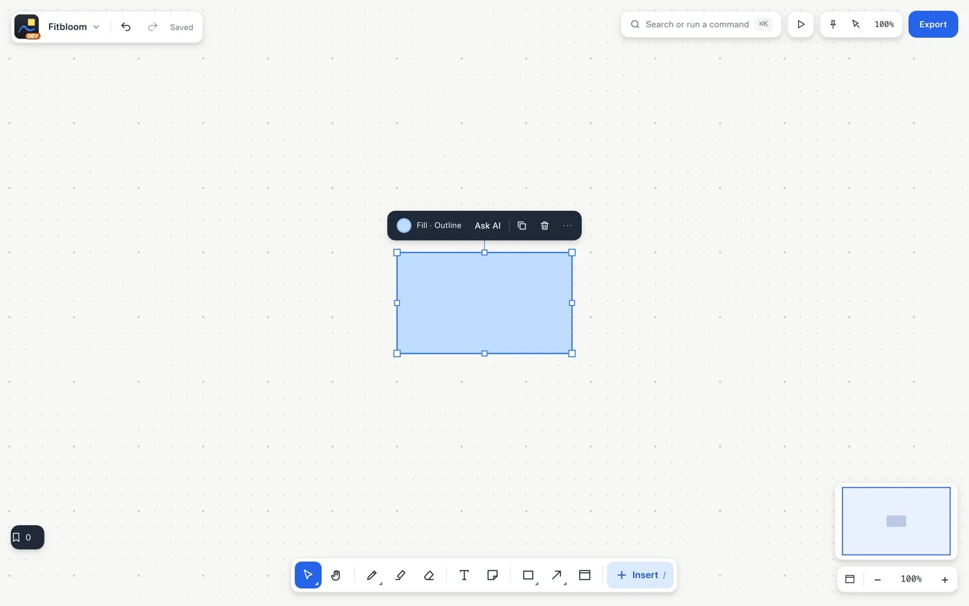The image size is (969, 606).
Task: Open the Fitbloom project dropdown
Action: (74, 27)
